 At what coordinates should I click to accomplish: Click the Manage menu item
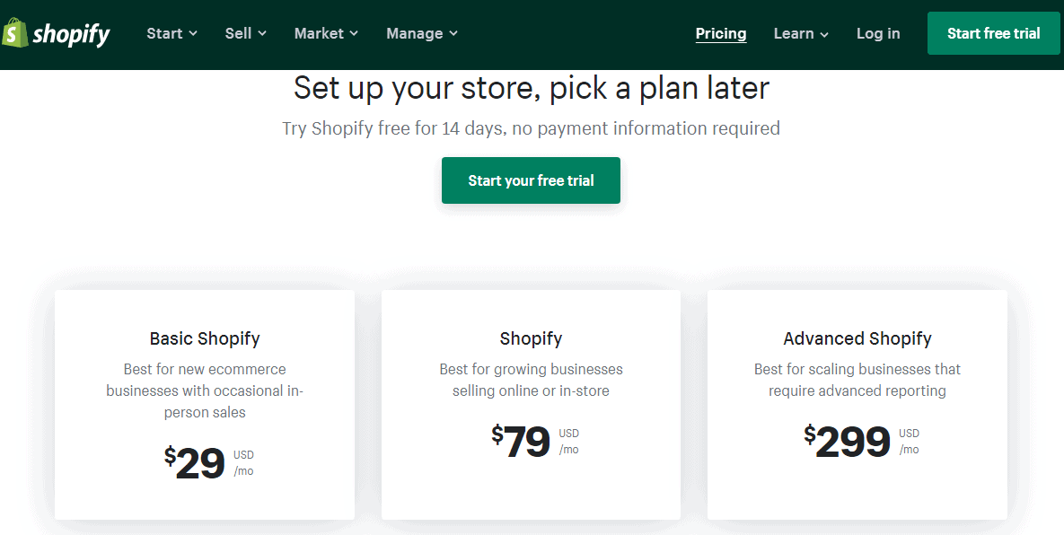click(x=414, y=33)
